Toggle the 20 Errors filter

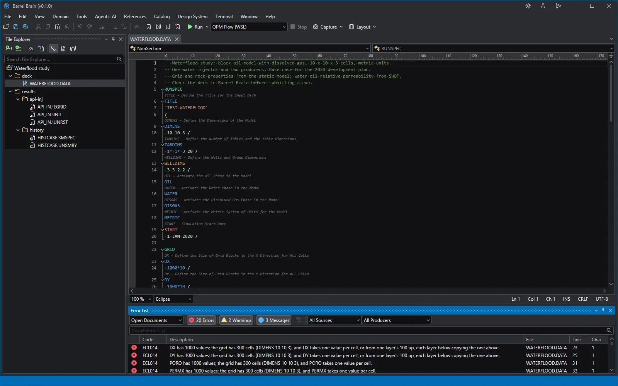[202, 320]
